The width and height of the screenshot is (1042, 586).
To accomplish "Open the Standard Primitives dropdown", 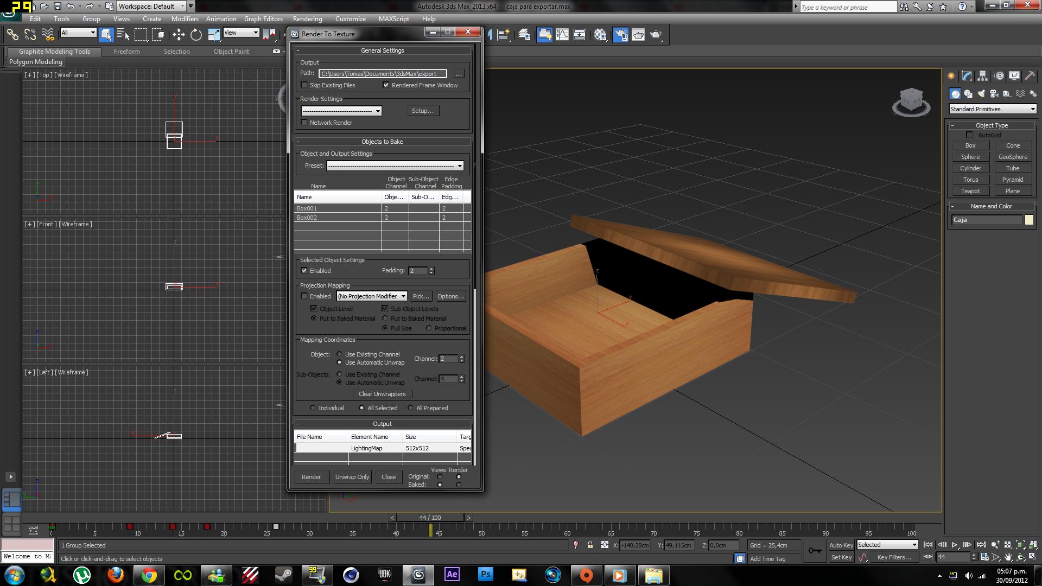I will point(992,109).
